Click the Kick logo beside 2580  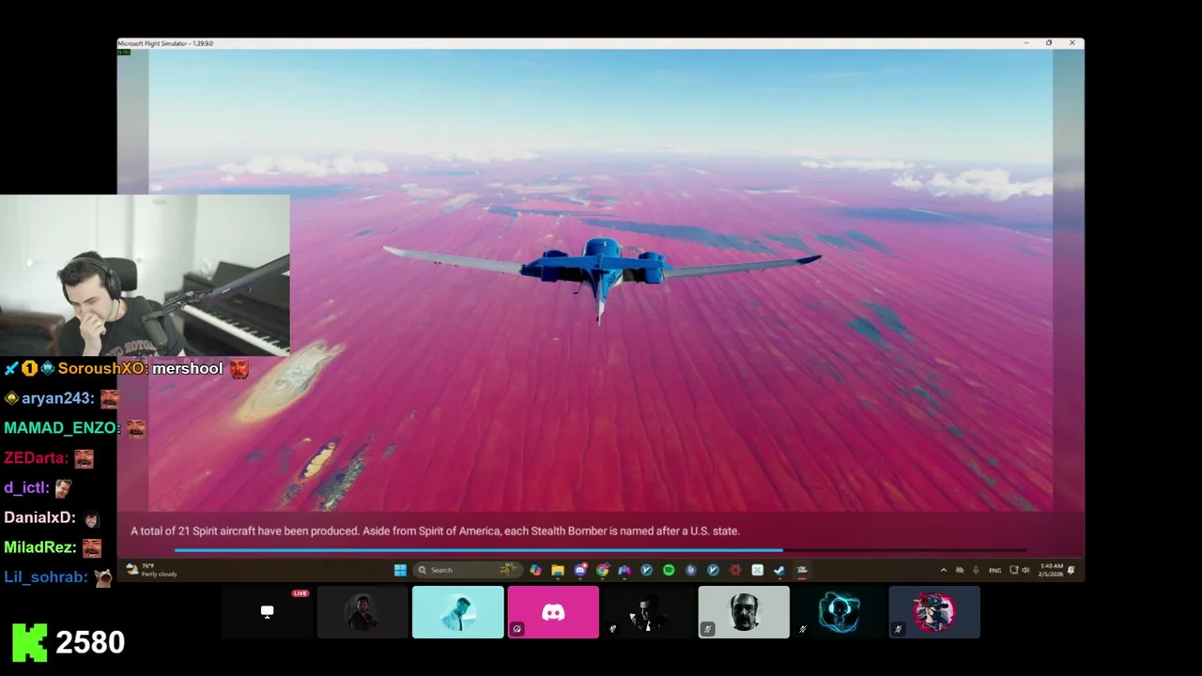[29, 642]
